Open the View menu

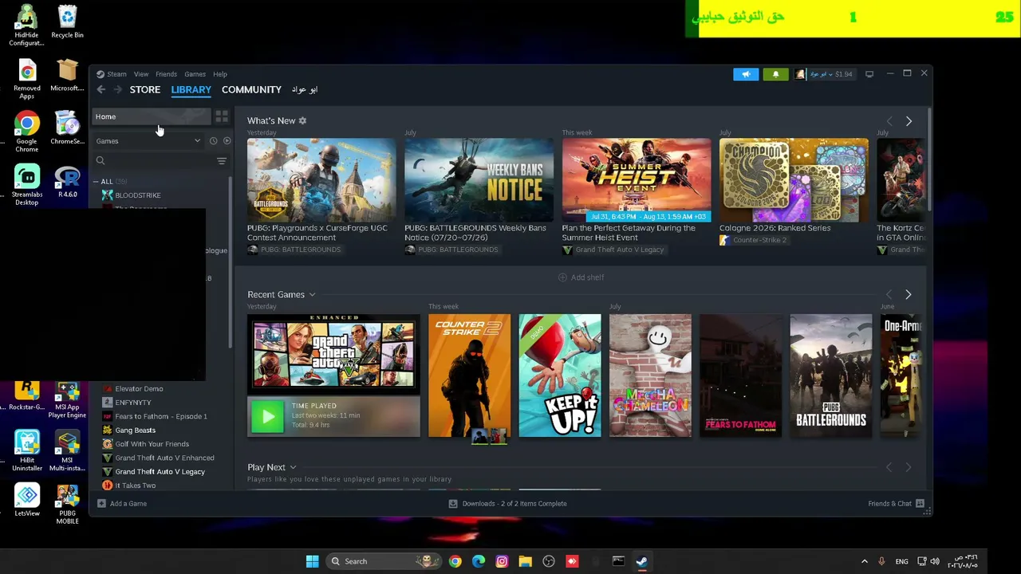(141, 74)
